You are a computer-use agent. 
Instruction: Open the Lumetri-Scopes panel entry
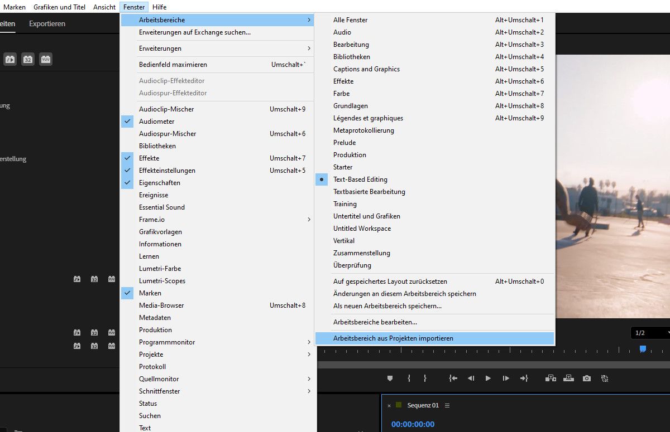(218, 281)
